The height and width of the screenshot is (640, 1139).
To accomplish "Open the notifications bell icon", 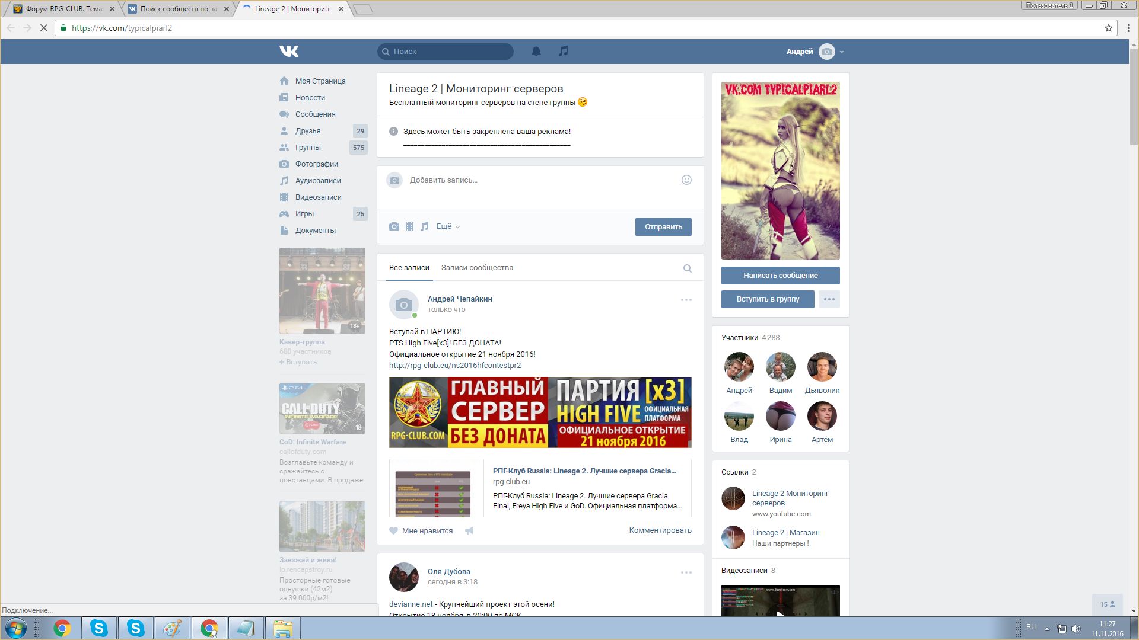I will [536, 52].
